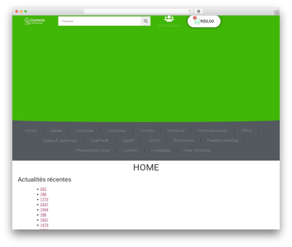Click the HOME page heading
Viewport: 292px width, 247px height.
pyautogui.click(x=146, y=168)
